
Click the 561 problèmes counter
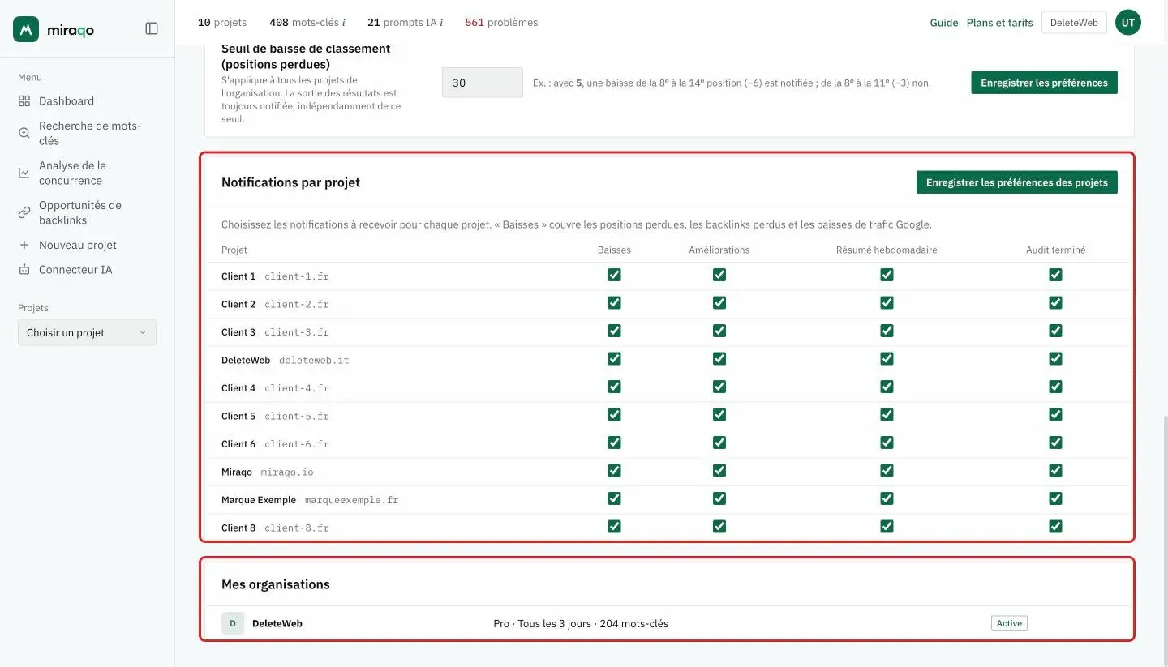coord(501,23)
